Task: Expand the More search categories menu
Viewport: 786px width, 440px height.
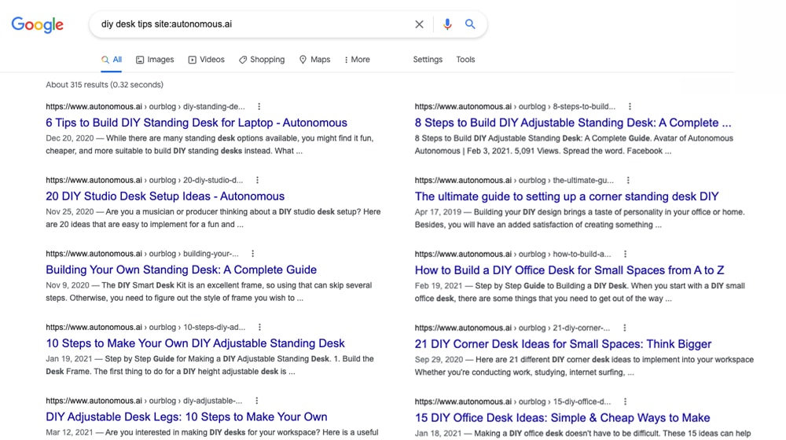Action: (357, 60)
